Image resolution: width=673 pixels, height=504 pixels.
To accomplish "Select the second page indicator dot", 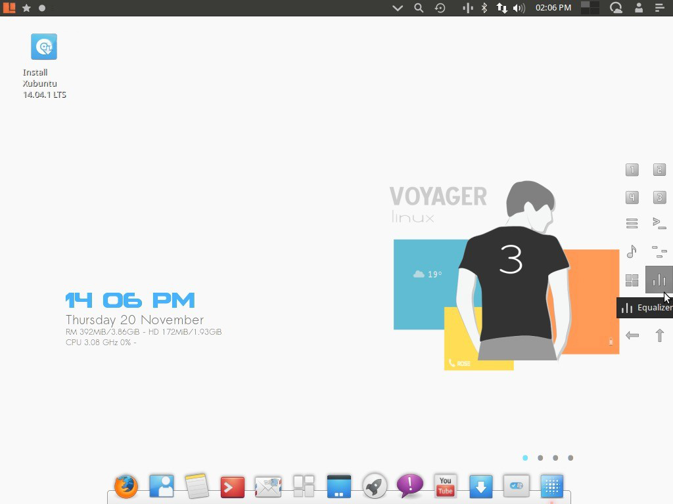I will tap(540, 457).
